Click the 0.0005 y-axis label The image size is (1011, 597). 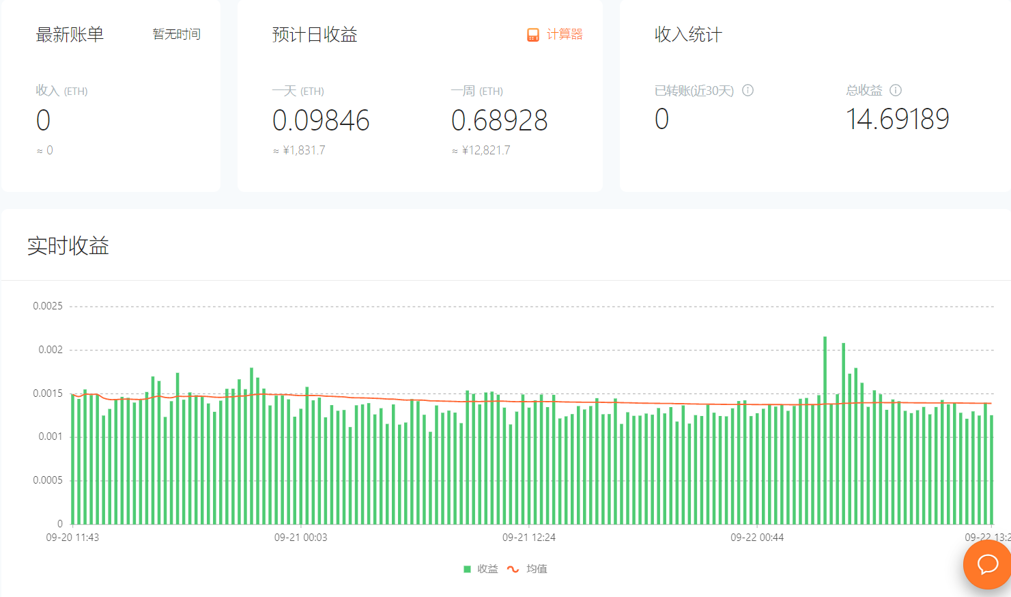[48, 480]
